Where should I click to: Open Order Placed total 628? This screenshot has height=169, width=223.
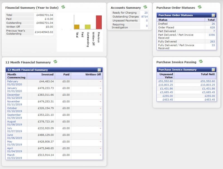click(x=212, y=27)
